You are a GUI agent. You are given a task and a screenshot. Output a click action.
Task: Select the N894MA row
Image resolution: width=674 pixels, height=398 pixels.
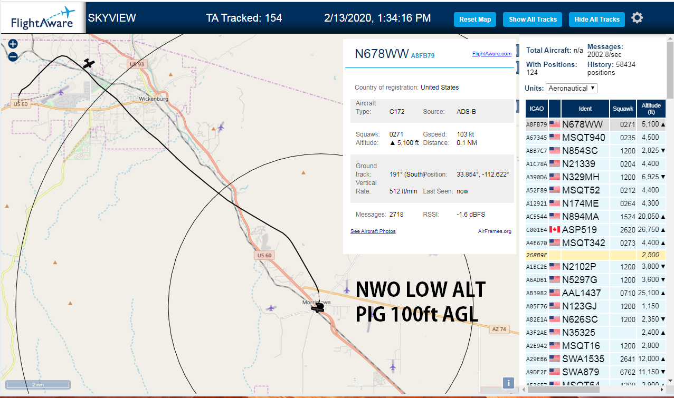(596, 217)
